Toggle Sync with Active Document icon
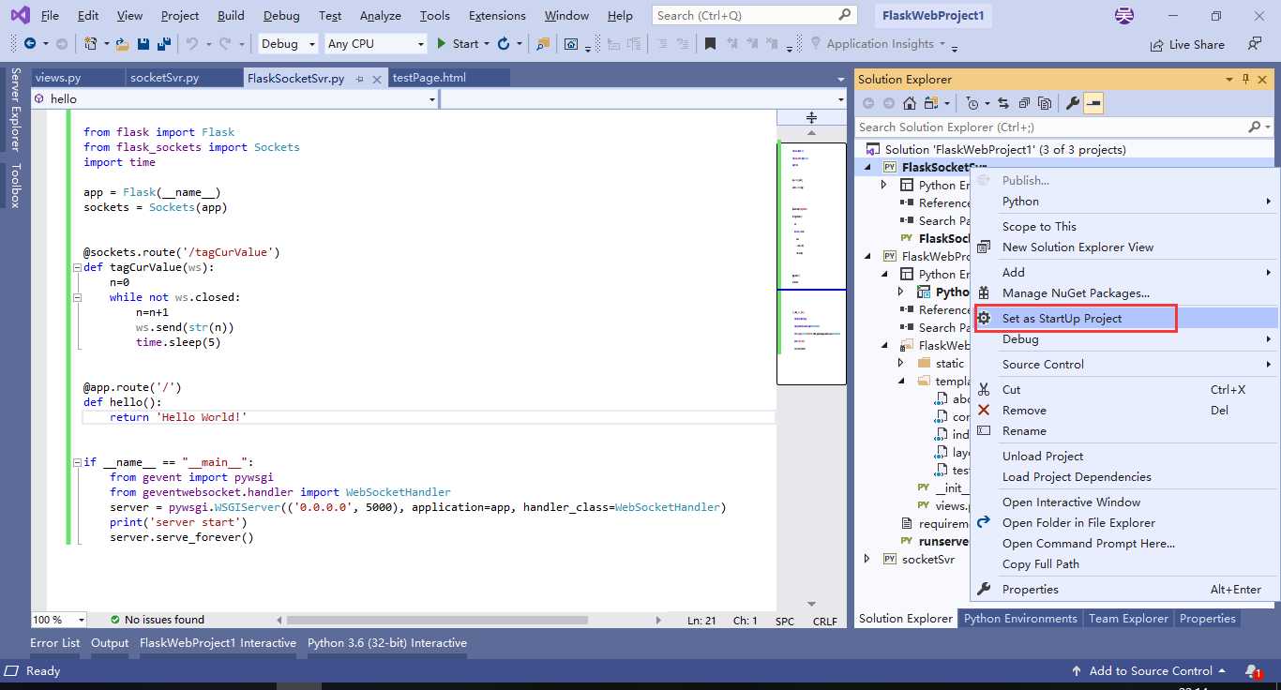 coord(1002,103)
